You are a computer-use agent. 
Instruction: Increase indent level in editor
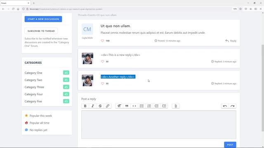tap(164, 106)
